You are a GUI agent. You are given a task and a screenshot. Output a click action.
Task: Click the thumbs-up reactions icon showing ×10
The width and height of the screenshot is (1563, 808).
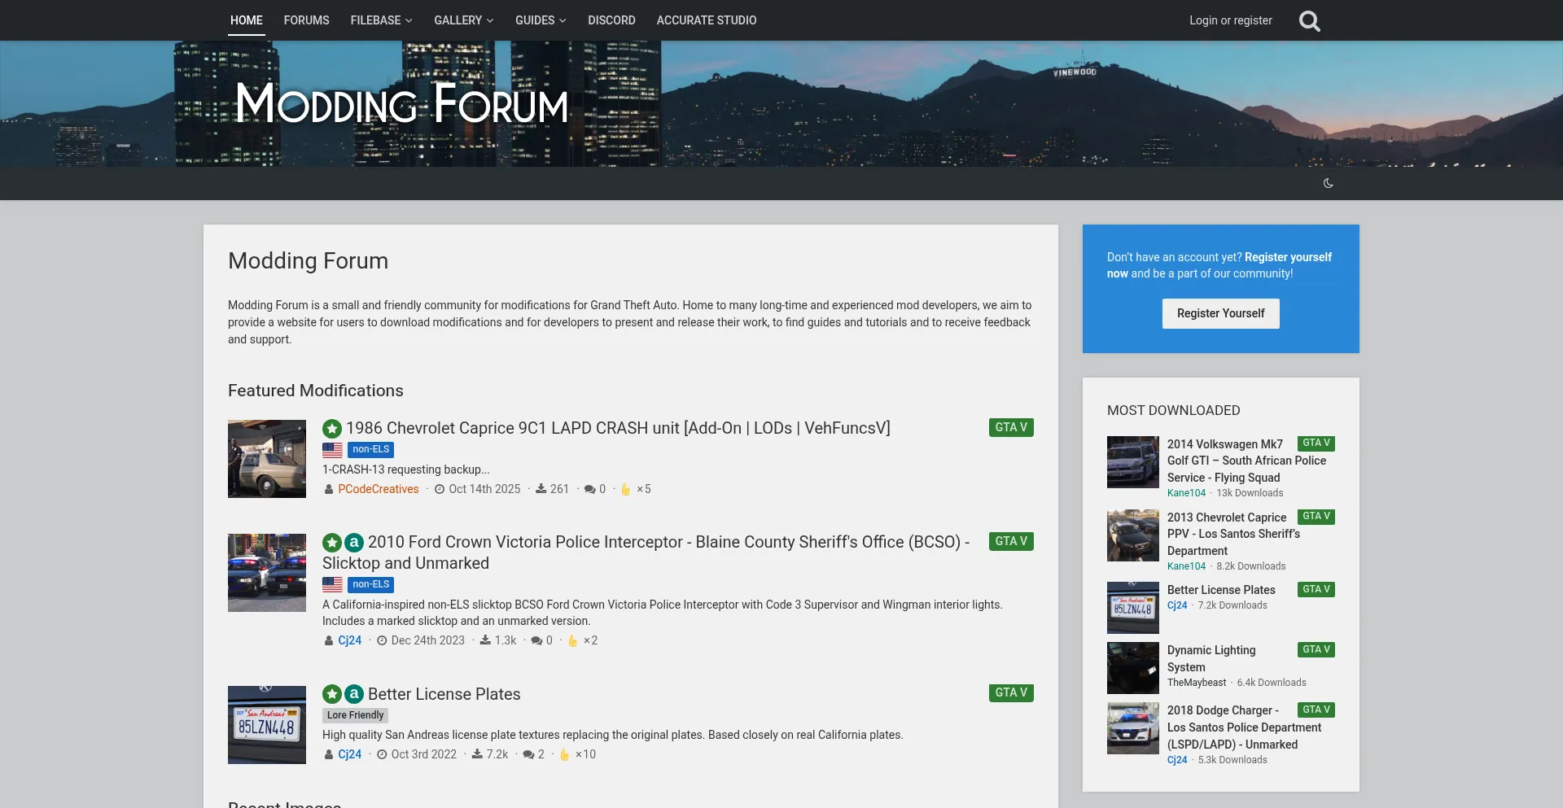click(565, 754)
